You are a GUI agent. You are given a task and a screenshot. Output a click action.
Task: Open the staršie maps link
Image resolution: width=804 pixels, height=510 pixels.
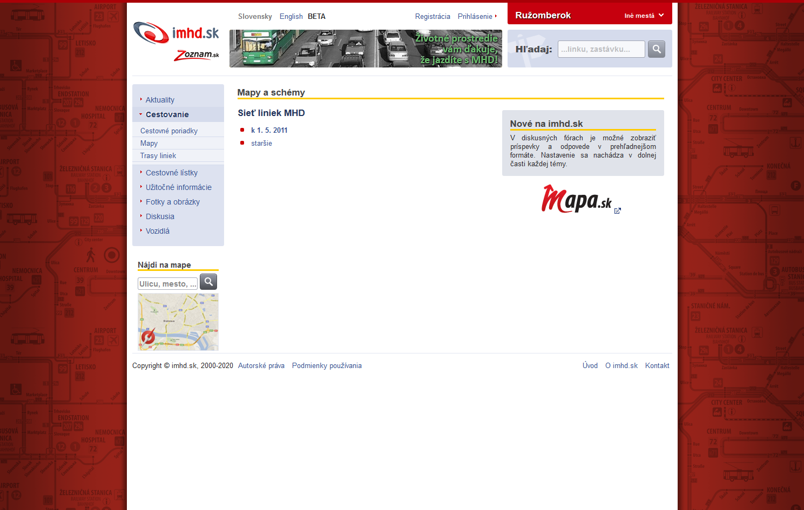(261, 143)
